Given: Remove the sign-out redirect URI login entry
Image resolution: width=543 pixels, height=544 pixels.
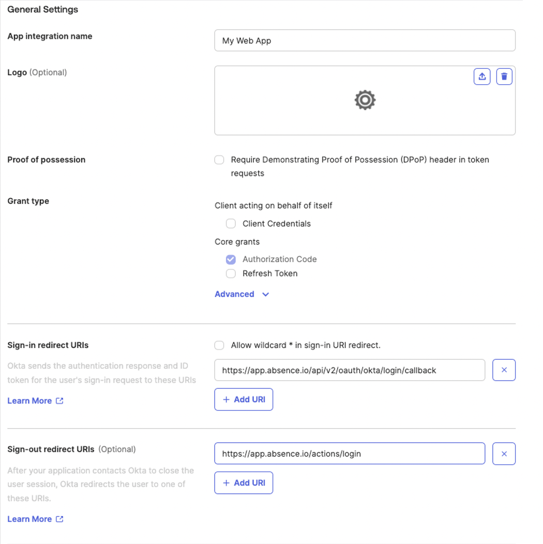Looking at the screenshot, I should coord(504,454).
